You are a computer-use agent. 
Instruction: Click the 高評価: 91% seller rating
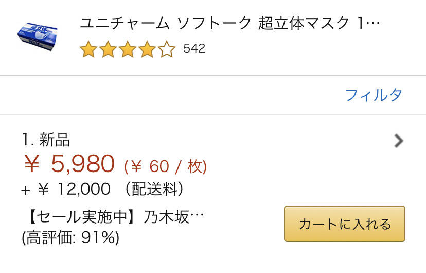[x=70, y=237]
